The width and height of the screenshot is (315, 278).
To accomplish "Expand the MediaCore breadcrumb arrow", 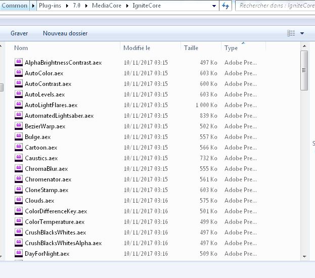I will [x=127, y=6].
